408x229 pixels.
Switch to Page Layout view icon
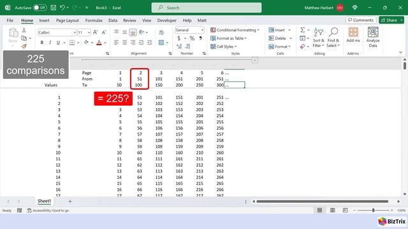click(x=332, y=211)
